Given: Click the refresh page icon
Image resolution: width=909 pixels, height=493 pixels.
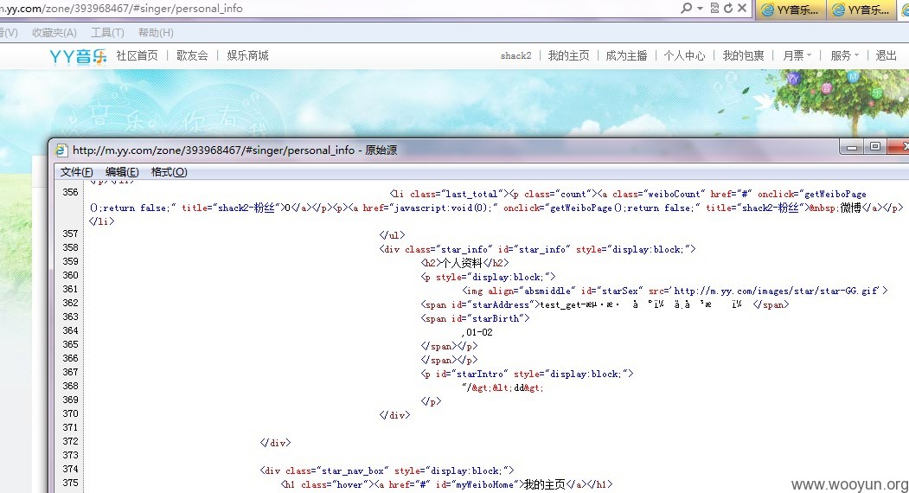Looking at the screenshot, I should pyautogui.click(x=728, y=8).
